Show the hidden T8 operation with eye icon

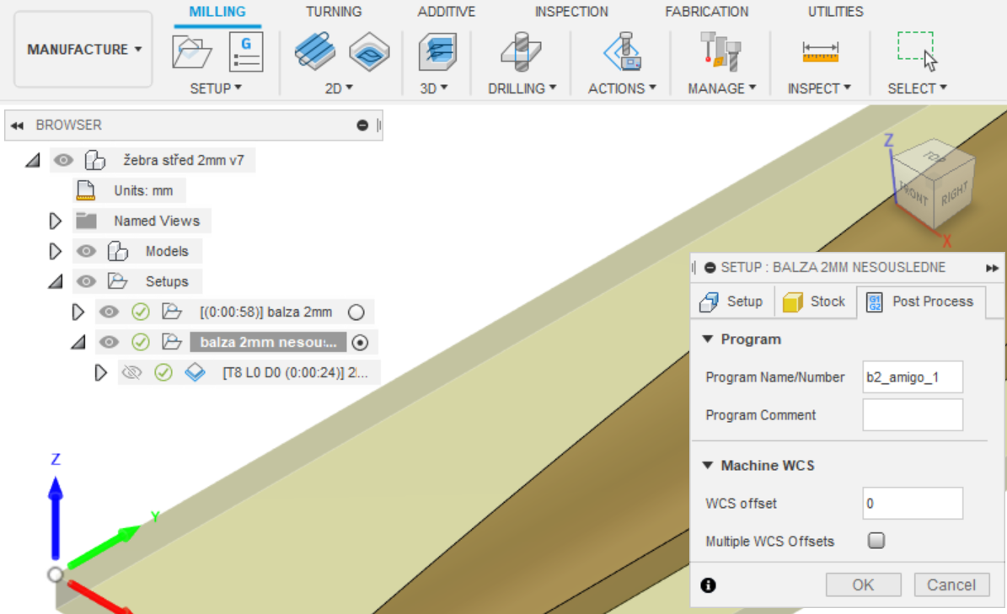[131, 372]
